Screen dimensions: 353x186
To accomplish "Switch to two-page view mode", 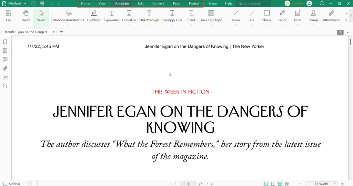I will click(x=273, y=184).
